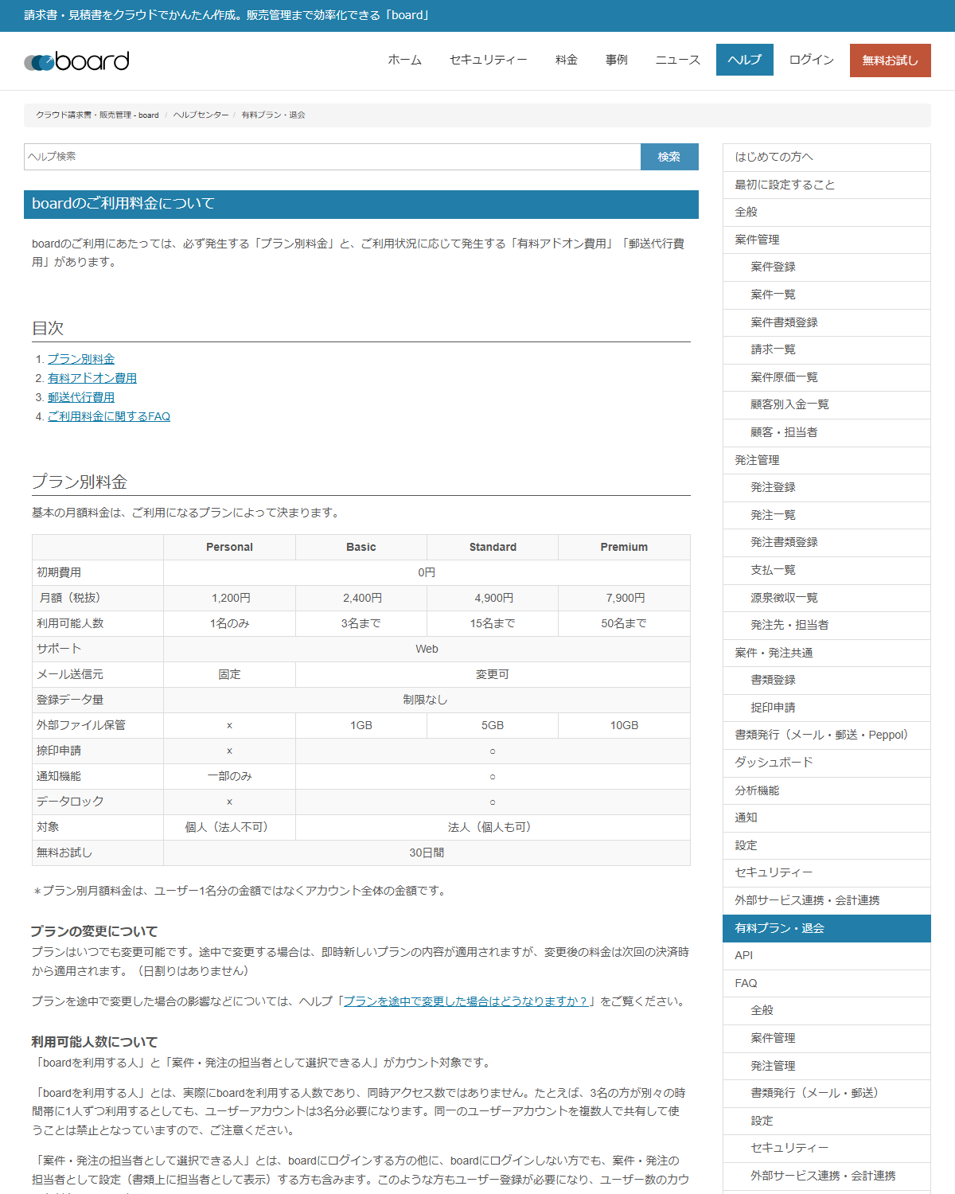
Task: Open sidebar item 書類登録
Action: pyautogui.click(x=826, y=680)
